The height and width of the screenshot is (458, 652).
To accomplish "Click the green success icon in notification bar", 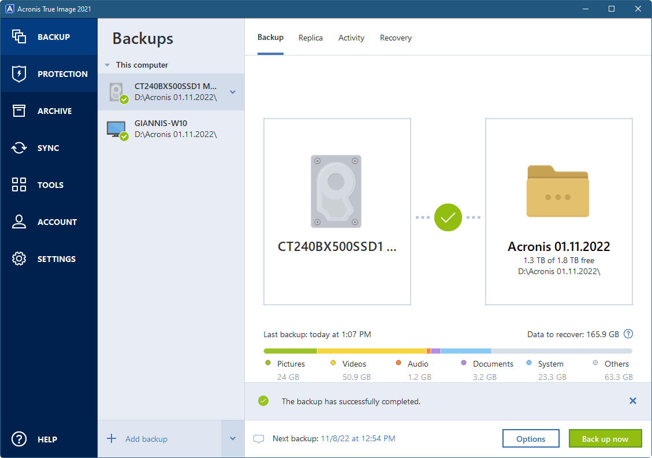I will (x=263, y=401).
